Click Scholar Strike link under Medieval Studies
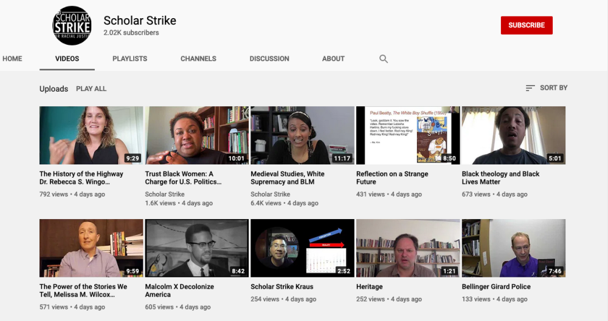The width and height of the screenshot is (608, 321). pyautogui.click(x=271, y=194)
